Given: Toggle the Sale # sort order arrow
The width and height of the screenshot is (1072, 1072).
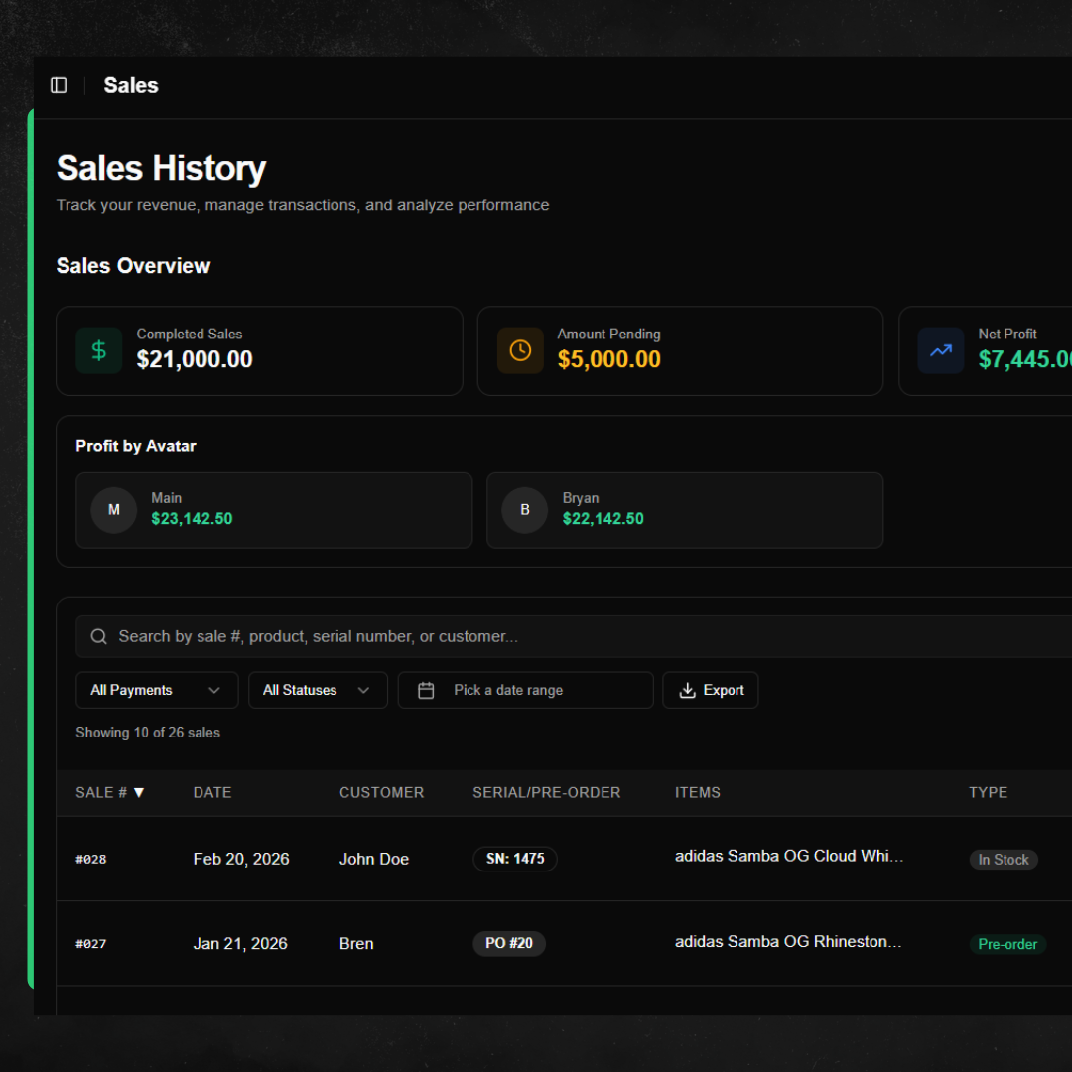Looking at the screenshot, I should click(x=138, y=792).
